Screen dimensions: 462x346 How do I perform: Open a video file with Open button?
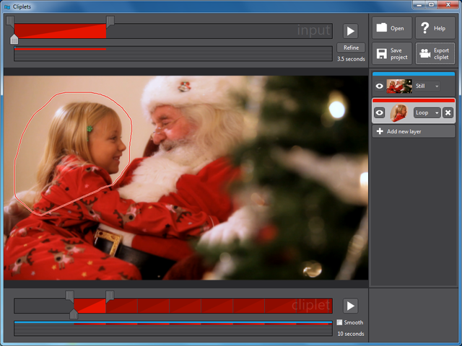(392, 28)
